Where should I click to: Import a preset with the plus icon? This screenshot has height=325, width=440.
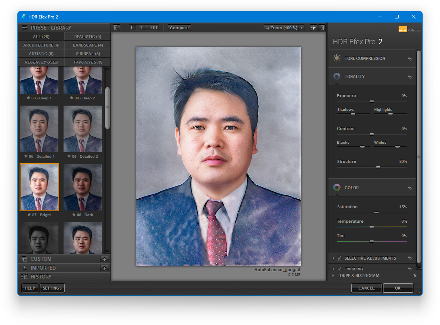point(105,268)
